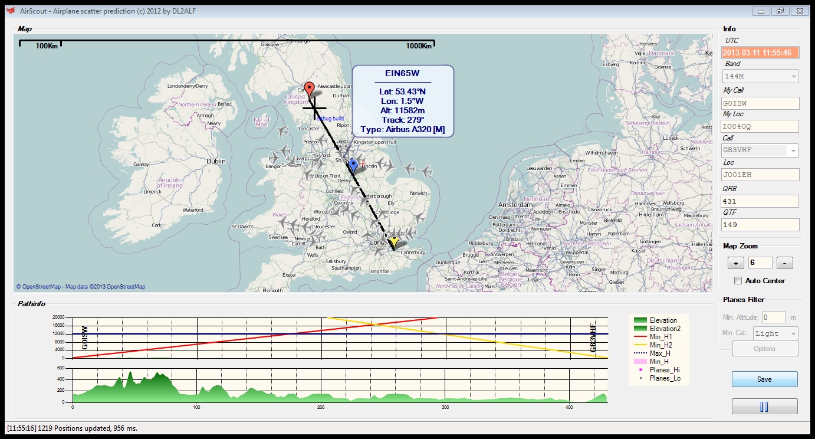Click the My Call field with G0ISW
The width and height of the screenshot is (815, 439).
[761, 103]
